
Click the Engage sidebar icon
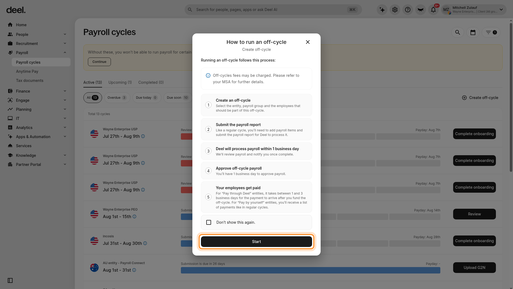coord(10,100)
